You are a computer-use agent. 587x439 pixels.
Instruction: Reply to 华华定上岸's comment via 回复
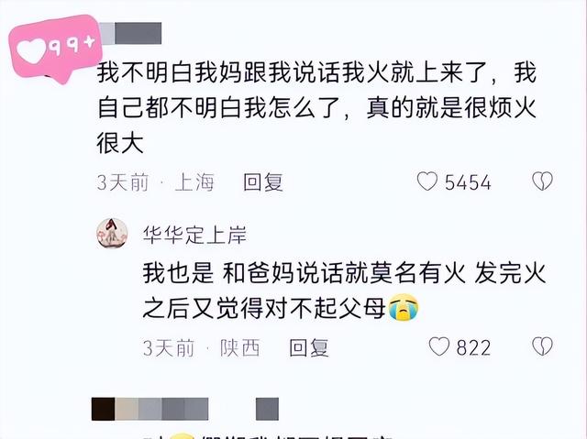click(309, 347)
